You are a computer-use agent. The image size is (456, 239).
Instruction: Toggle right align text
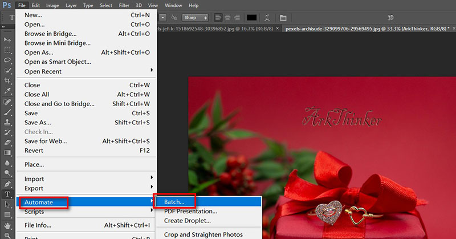click(x=237, y=18)
